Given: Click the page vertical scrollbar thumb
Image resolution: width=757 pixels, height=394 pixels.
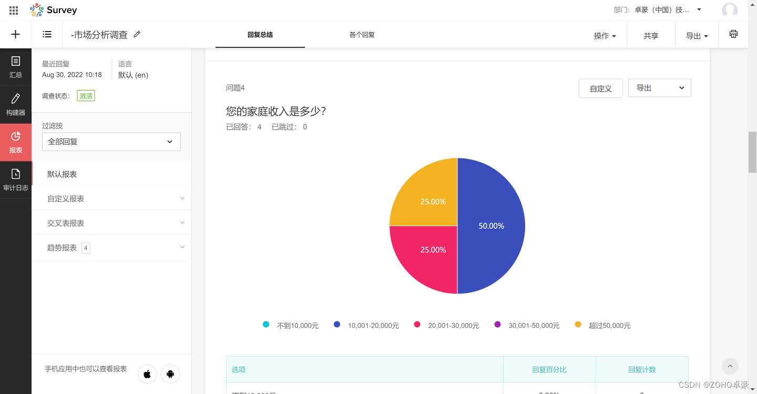Looking at the screenshot, I should tap(752, 153).
